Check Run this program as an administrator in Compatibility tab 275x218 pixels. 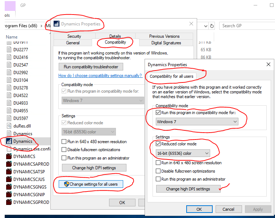click(x=64, y=158)
